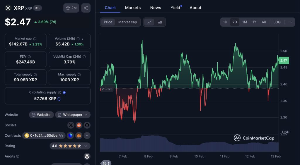
Task: Open the XRP Website link
Action: click(41, 115)
